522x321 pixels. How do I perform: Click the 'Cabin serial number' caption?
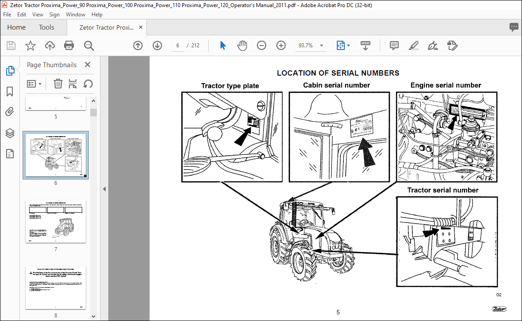pyautogui.click(x=336, y=85)
